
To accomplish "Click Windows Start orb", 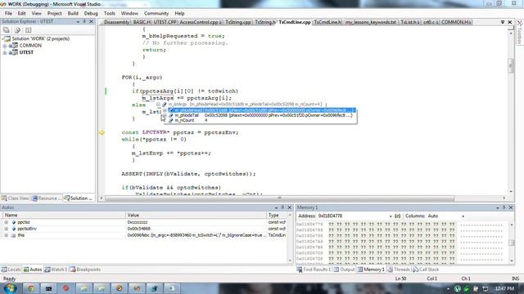I will tap(10, 288).
